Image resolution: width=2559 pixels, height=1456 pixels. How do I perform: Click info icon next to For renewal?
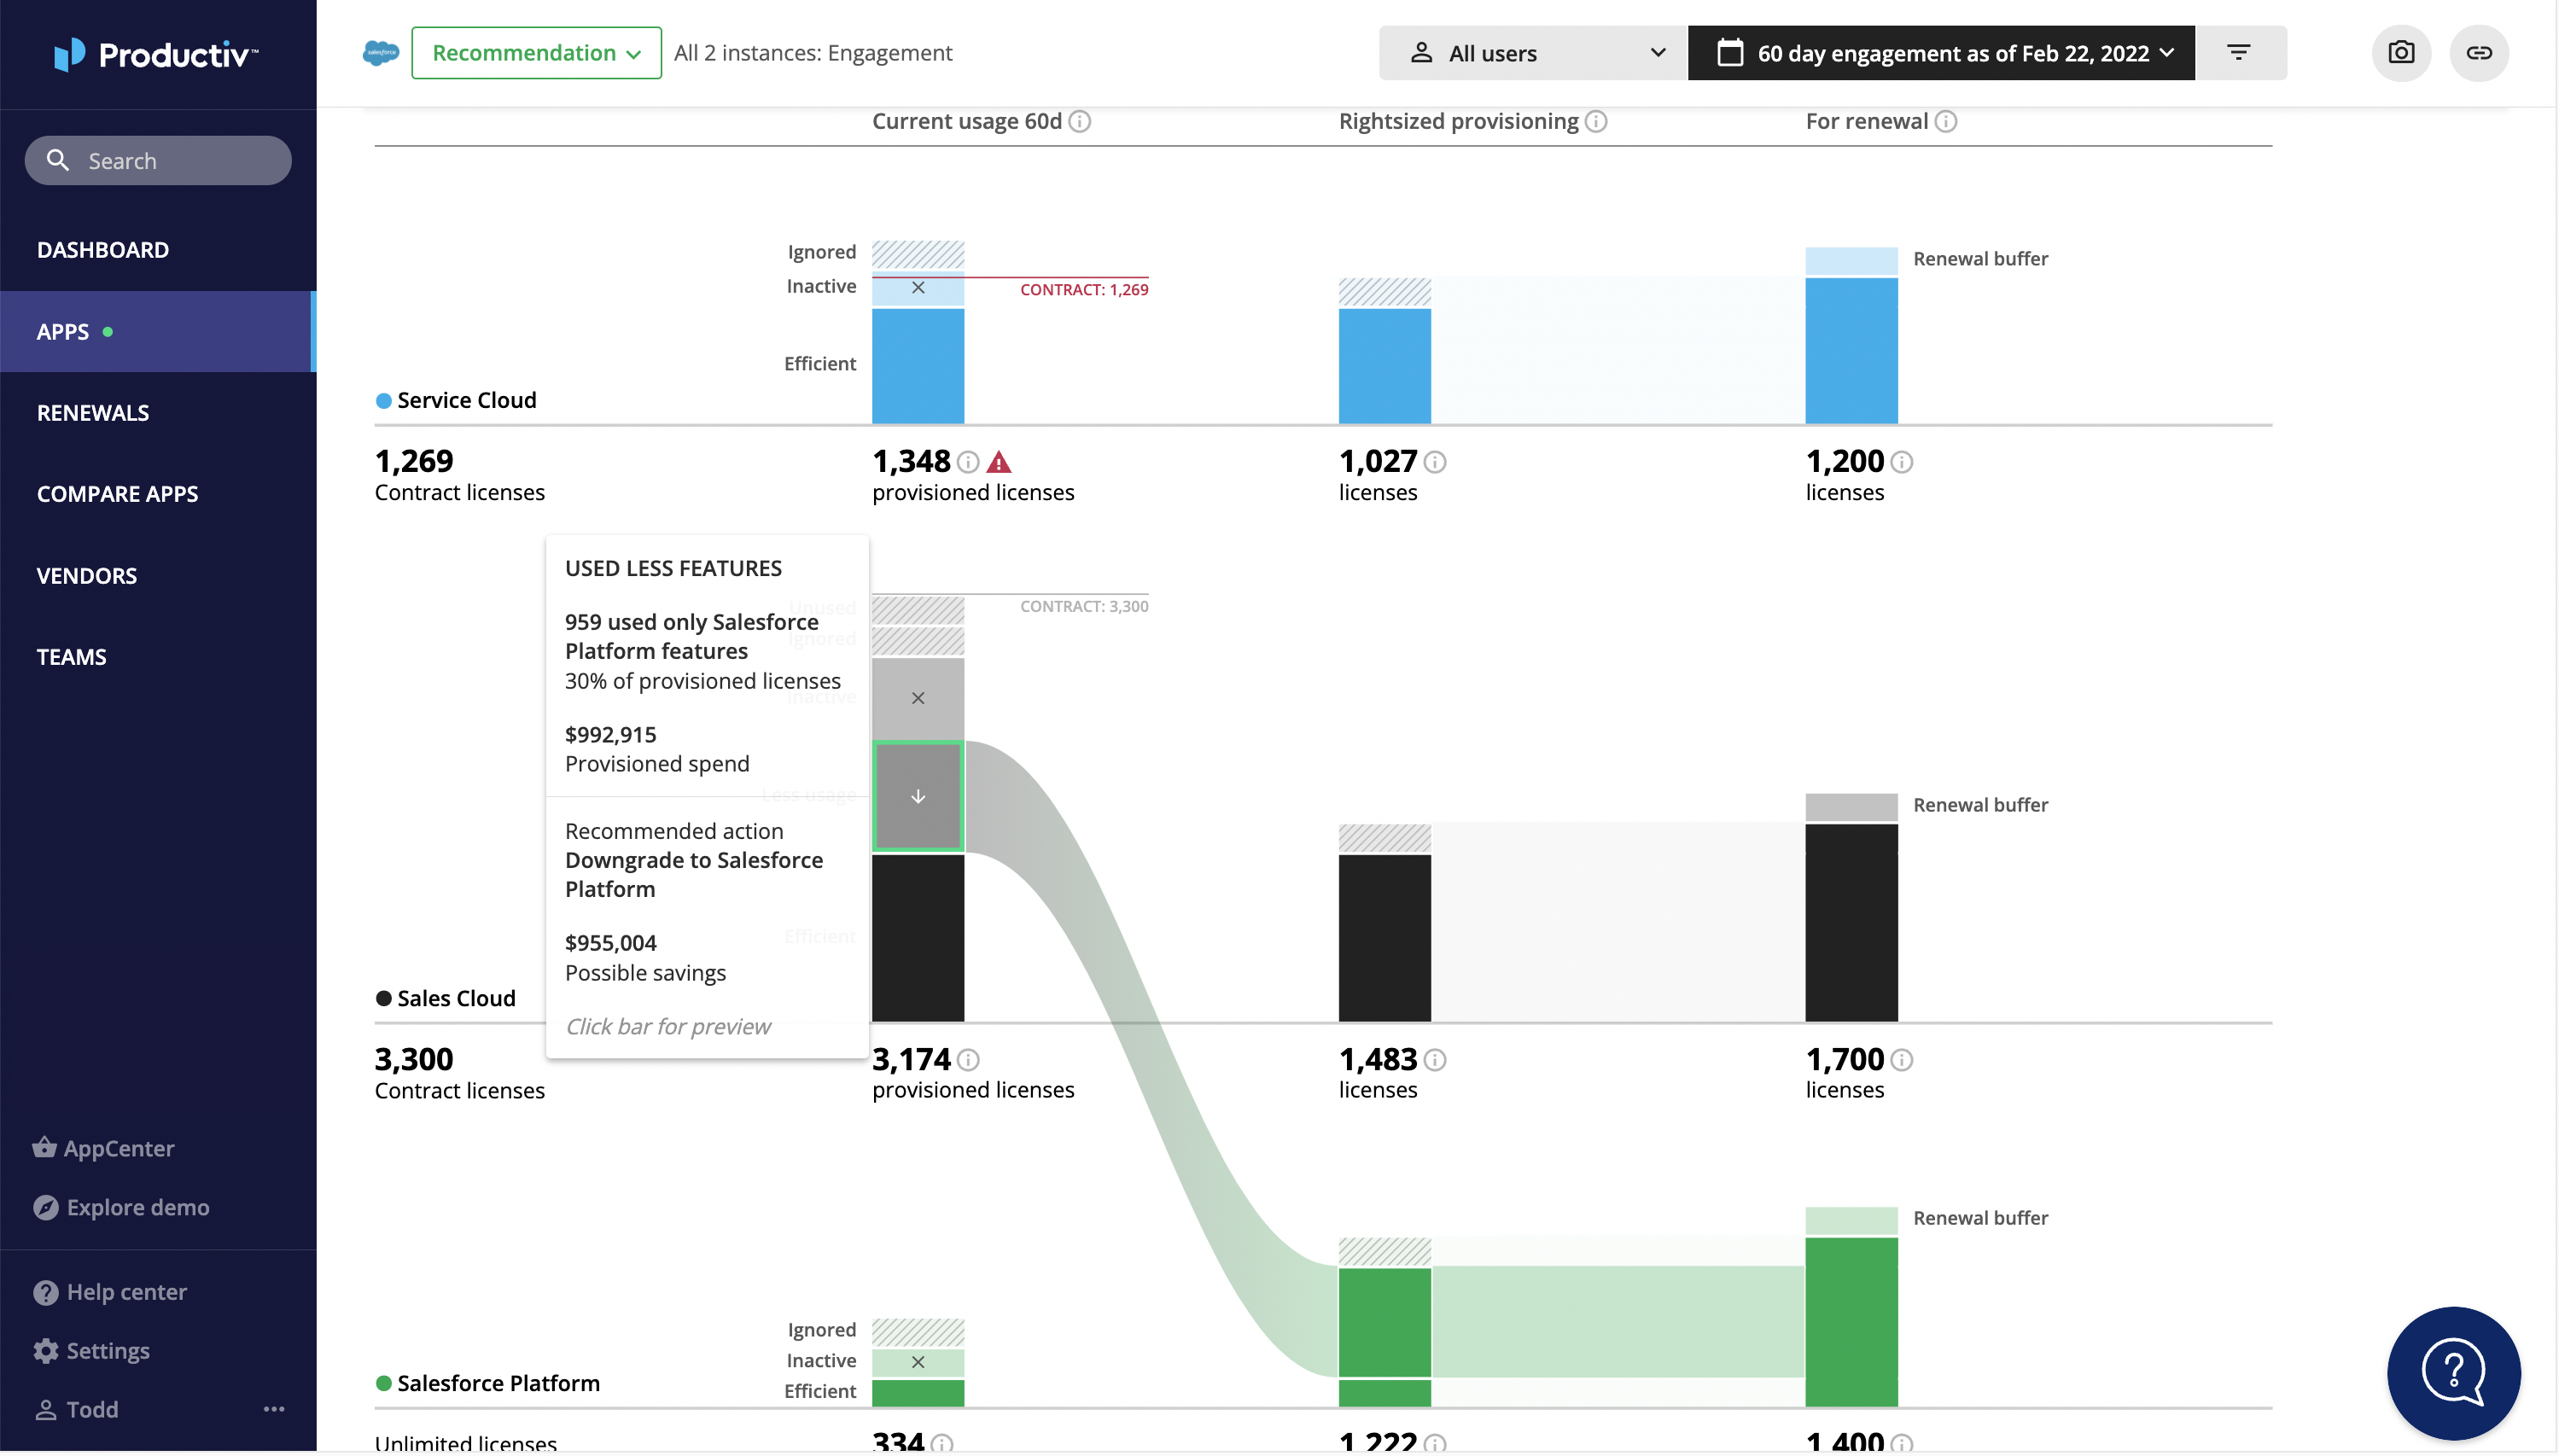(x=1945, y=122)
